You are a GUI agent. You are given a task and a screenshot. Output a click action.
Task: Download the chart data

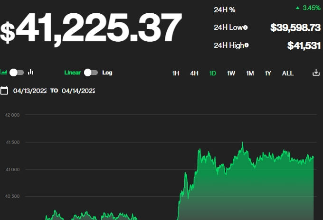(x=316, y=73)
